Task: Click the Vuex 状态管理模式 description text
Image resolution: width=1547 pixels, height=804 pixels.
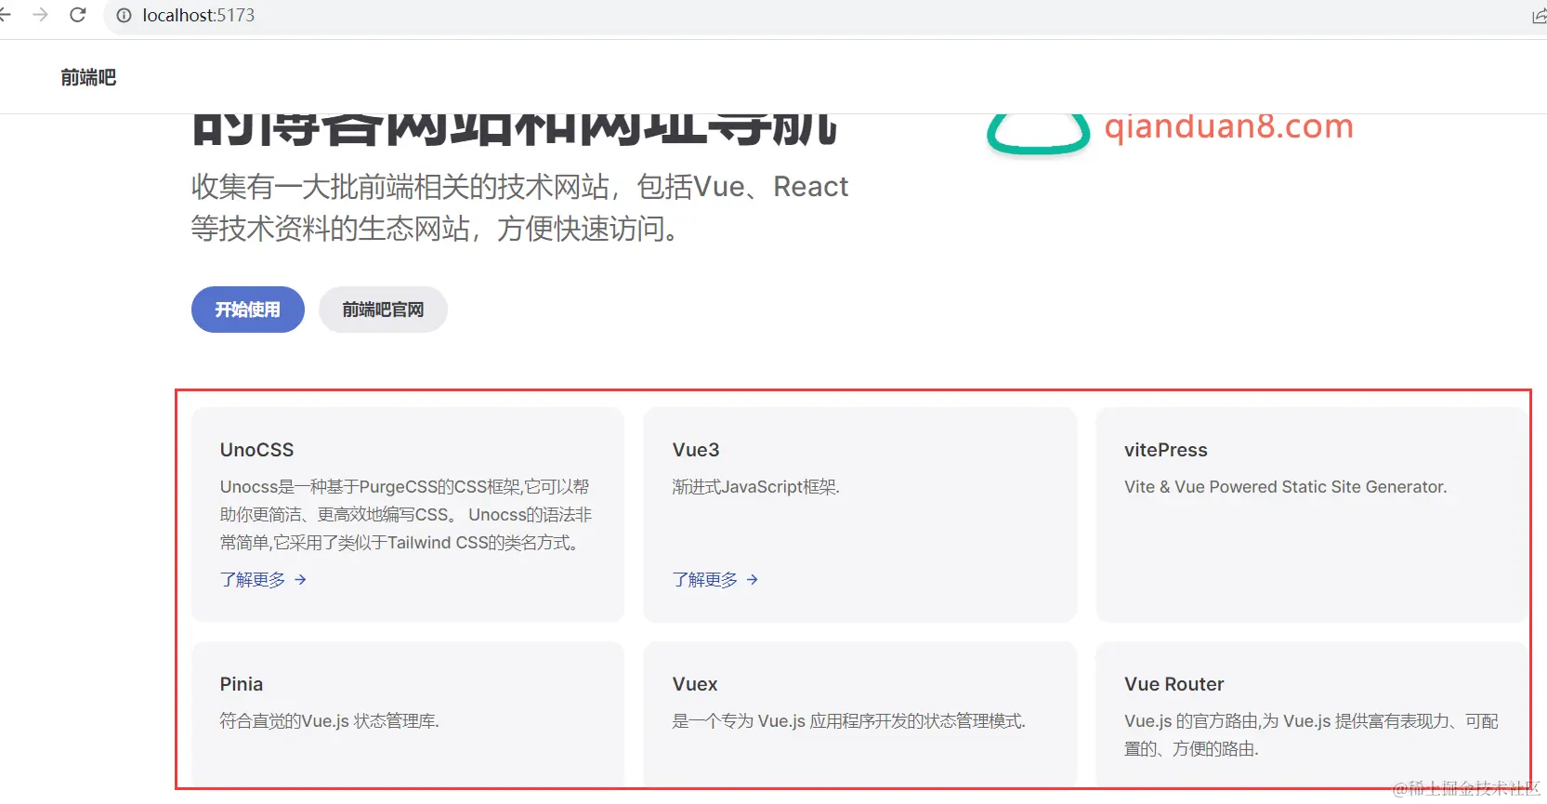Action: tap(848, 721)
